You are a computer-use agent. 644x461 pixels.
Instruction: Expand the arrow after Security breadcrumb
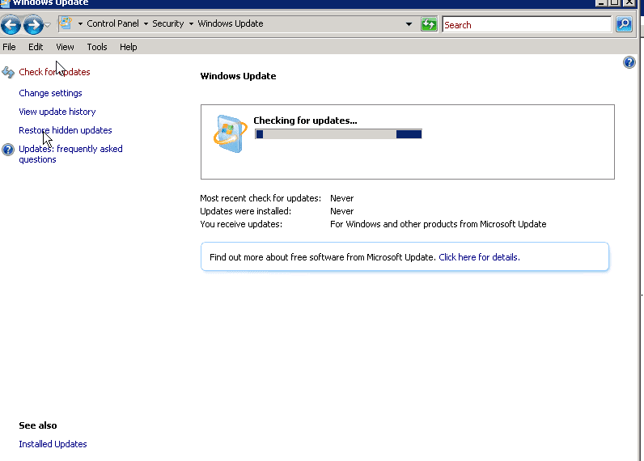click(191, 24)
